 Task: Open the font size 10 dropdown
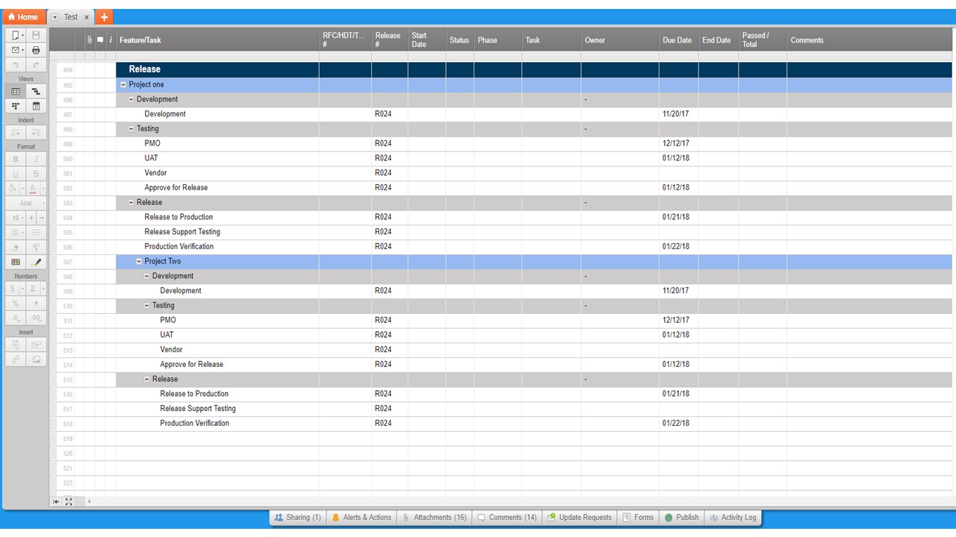pyautogui.click(x=16, y=218)
